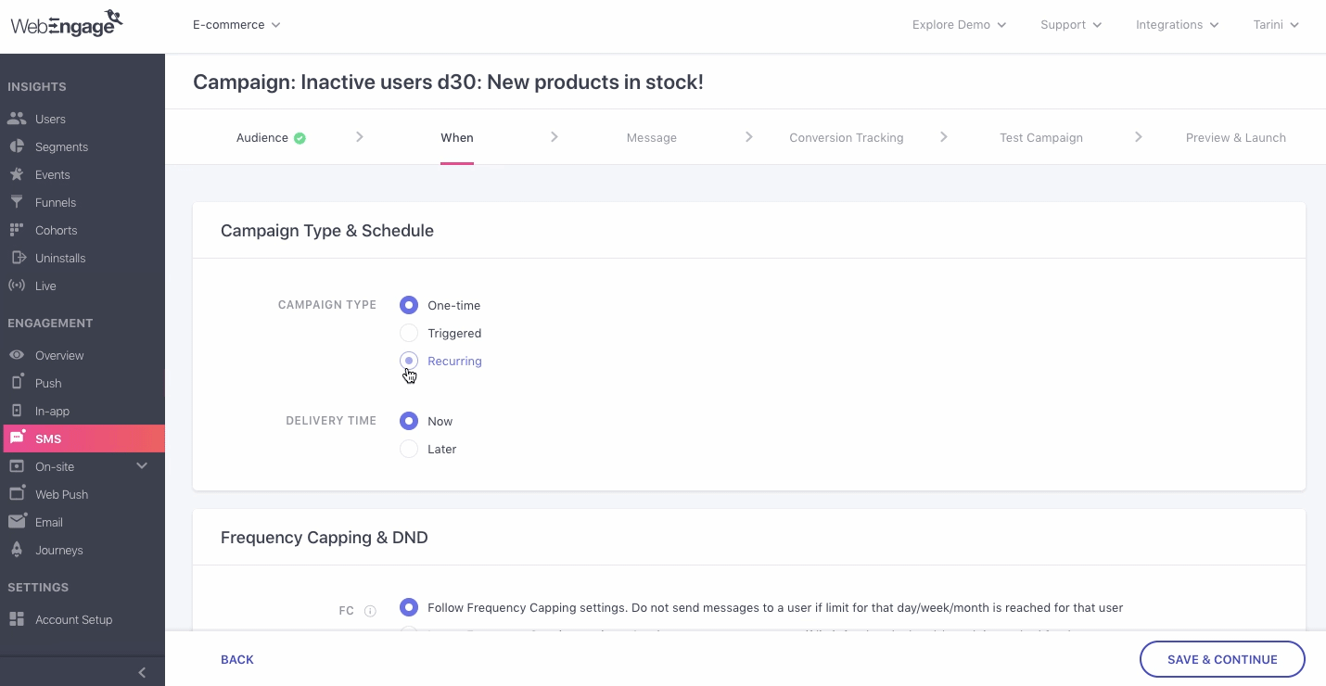1326x686 pixels.
Task: Open Email via its envelope icon
Action: pyautogui.click(x=17, y=522)
